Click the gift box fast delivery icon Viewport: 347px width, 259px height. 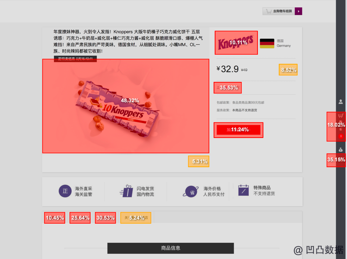pyautogui.click(x=127, y=191)
